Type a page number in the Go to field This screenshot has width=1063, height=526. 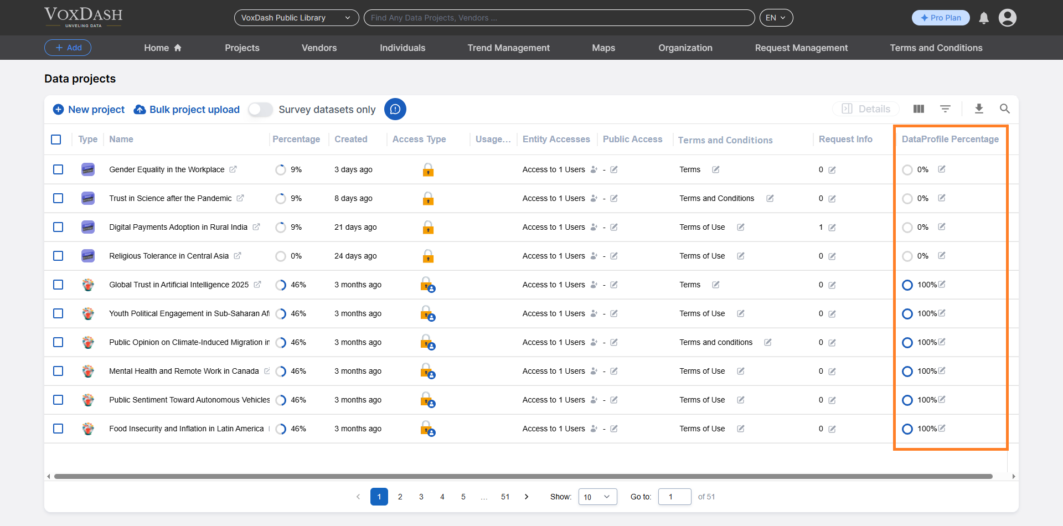click(674, 497)
